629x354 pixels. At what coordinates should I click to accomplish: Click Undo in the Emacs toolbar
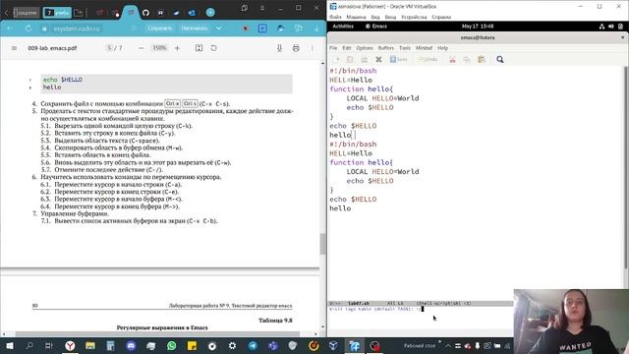(x=429, y=59)
